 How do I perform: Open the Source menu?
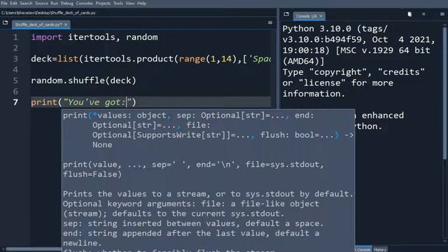41,3
